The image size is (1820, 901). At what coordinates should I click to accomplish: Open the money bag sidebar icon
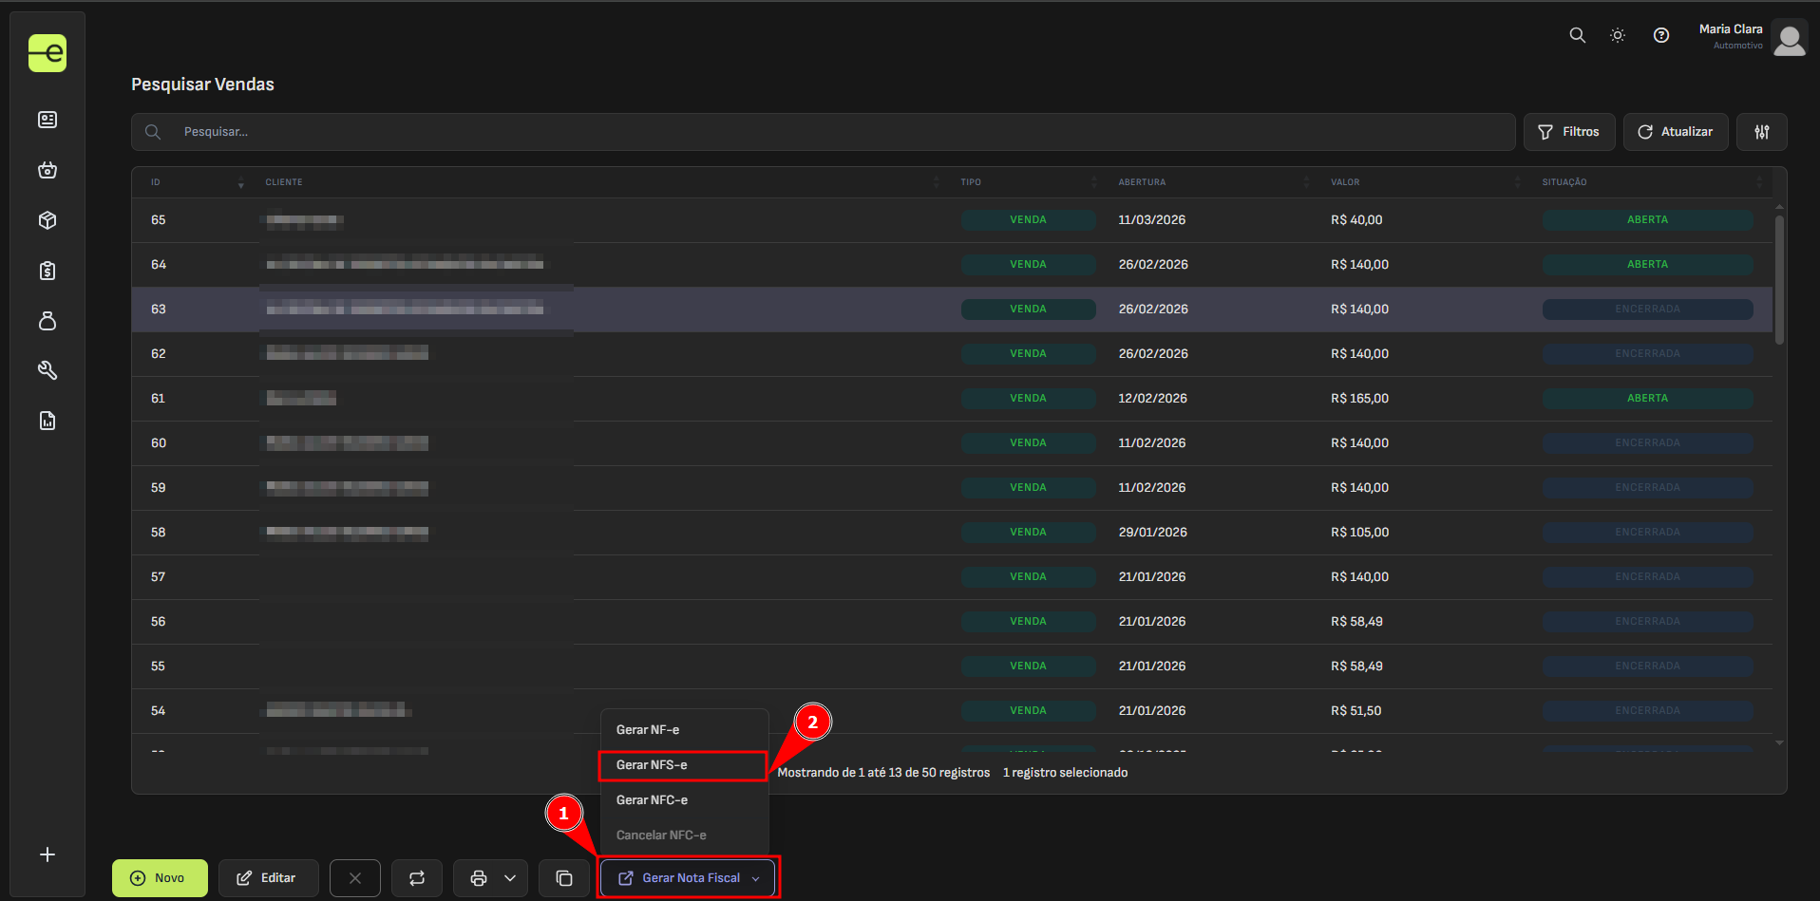[x=47, y=321]
